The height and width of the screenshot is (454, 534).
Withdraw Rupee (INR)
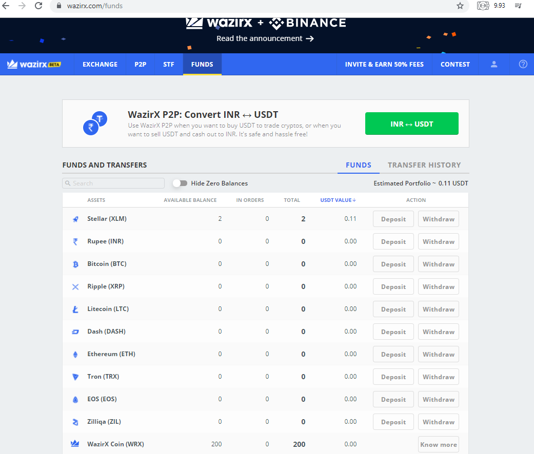(438, 241)
